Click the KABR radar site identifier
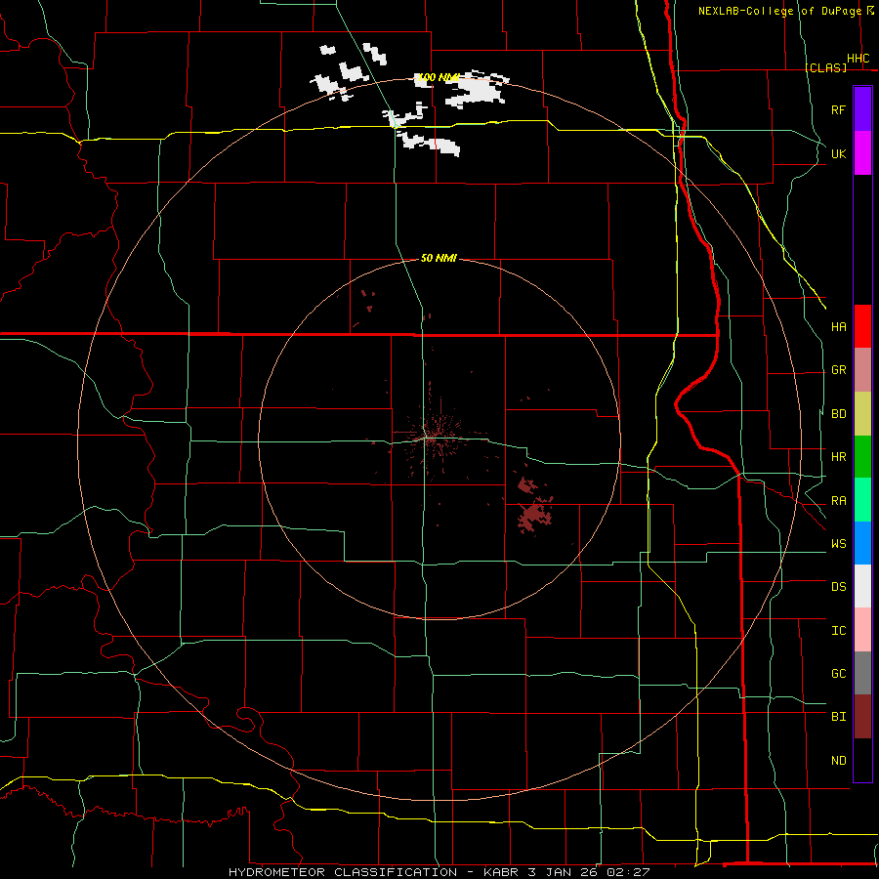 click(501, 872)
